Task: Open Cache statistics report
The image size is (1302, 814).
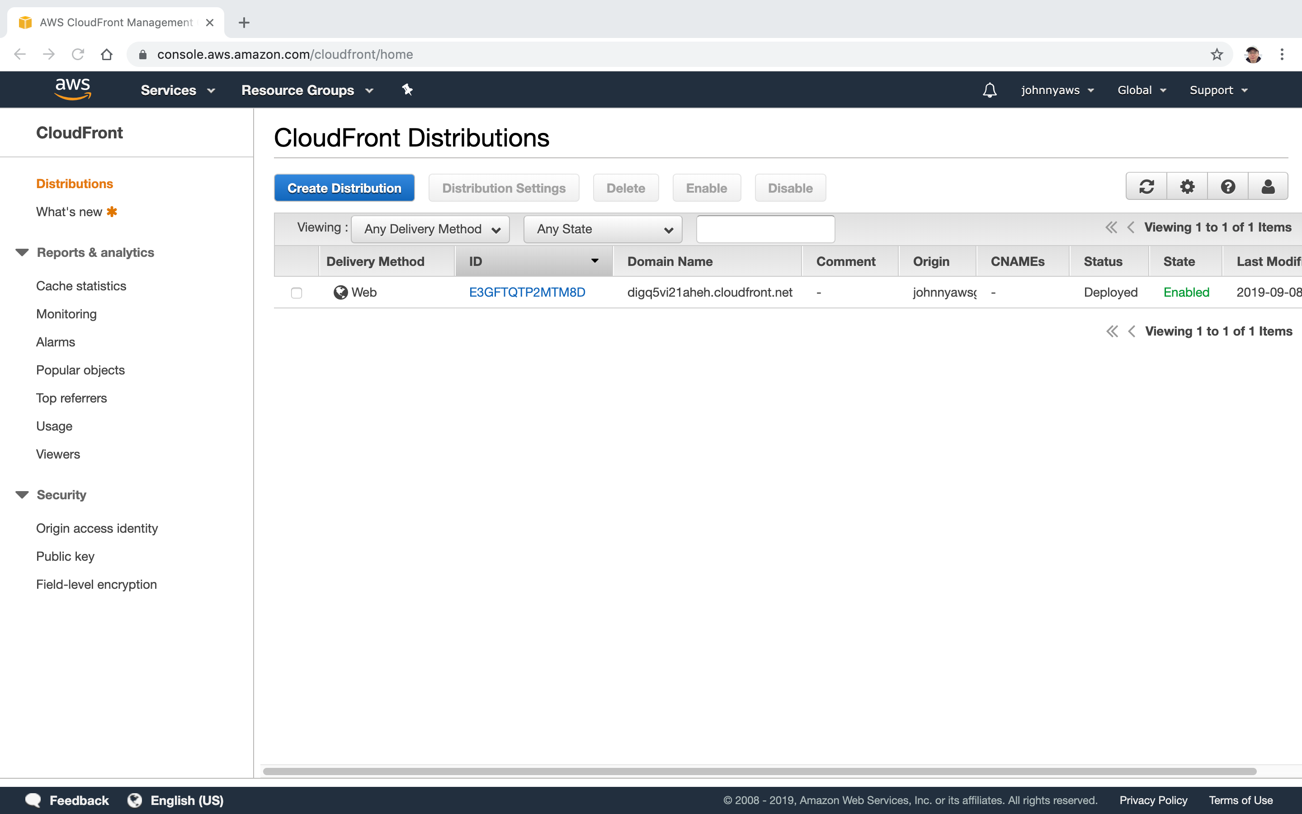Action: tap(81, 286)
